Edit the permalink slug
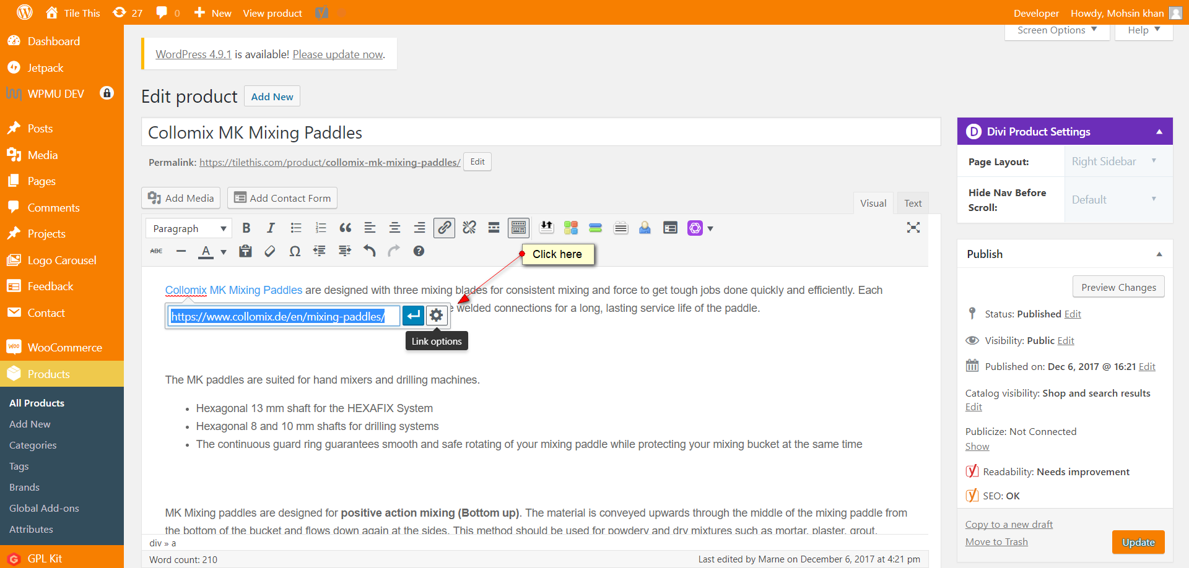The image size is (1189, 568). [x=477, y=162]
